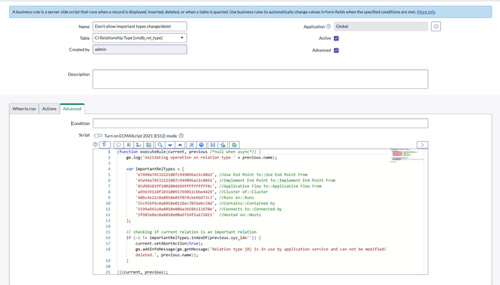
Task: Click 'gs.addInfoMessage' on script line 18
Action: pos(155,249)
